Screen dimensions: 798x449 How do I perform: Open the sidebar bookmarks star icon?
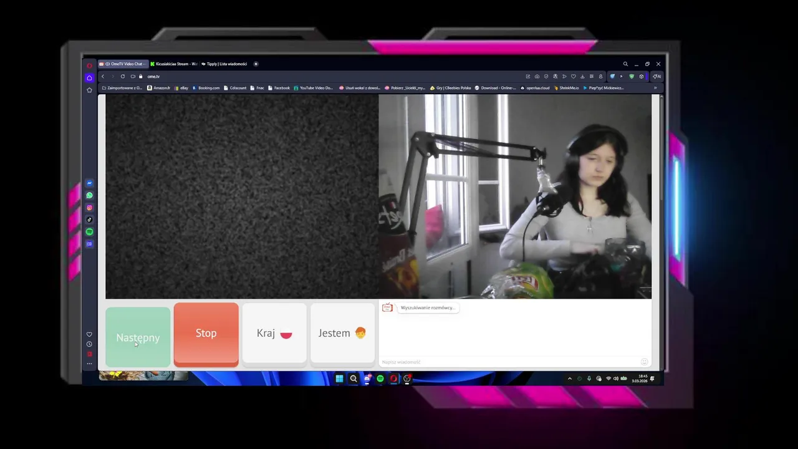coord(89,90)
